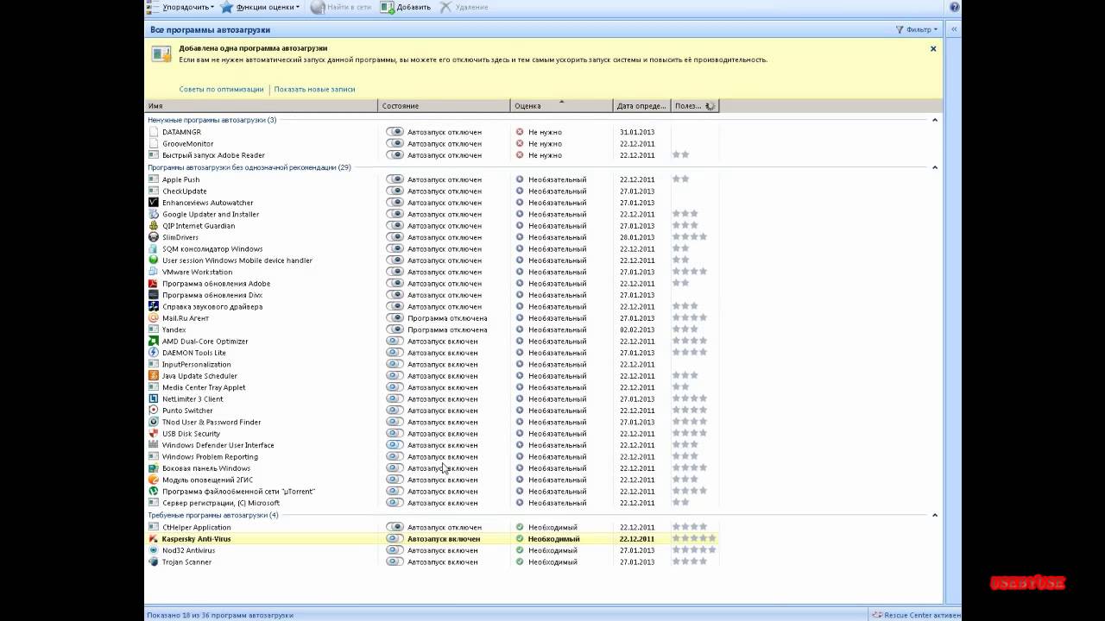Toggle the CheckUpdate autostart switch
Screen dimensions: 1105x621
[395, 191]
